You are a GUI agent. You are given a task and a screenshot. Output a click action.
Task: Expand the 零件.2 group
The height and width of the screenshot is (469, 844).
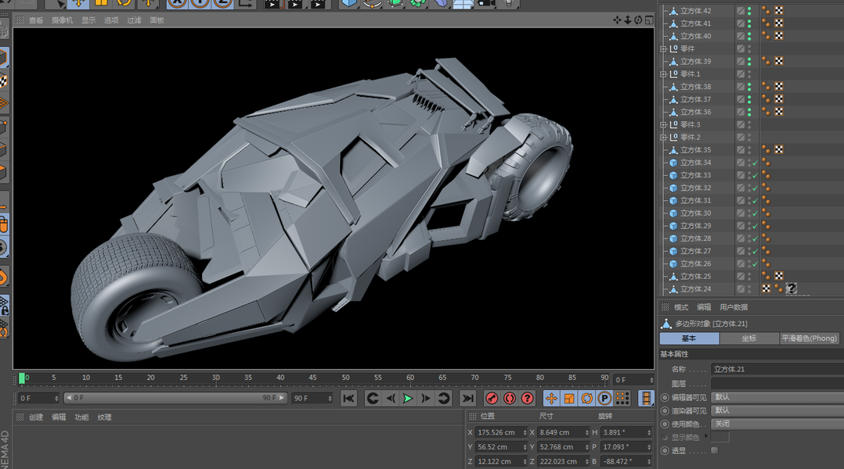tap(663, 138)
